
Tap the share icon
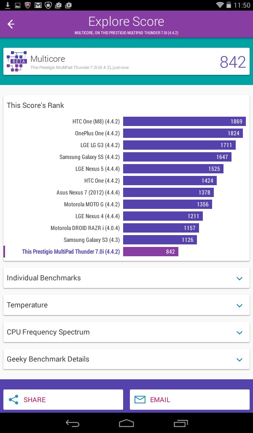[14, 400]
